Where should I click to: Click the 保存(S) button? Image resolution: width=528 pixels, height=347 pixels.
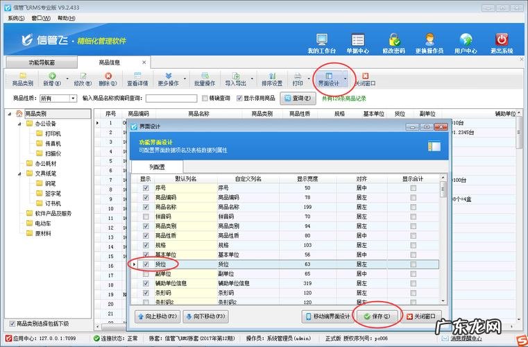377,316
